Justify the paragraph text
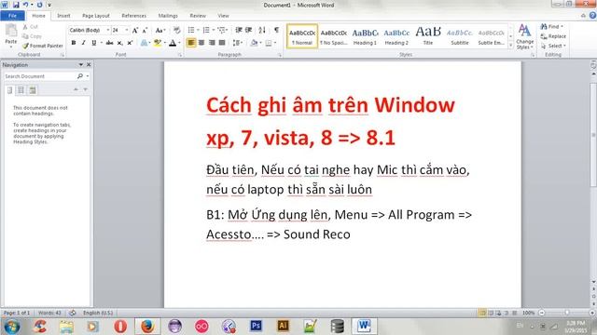This screenshot has width=597, height=335. [222, 43]
